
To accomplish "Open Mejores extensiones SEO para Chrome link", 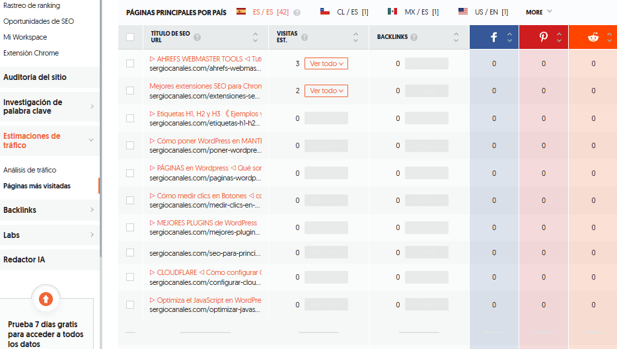I will [x=205, y=86].
